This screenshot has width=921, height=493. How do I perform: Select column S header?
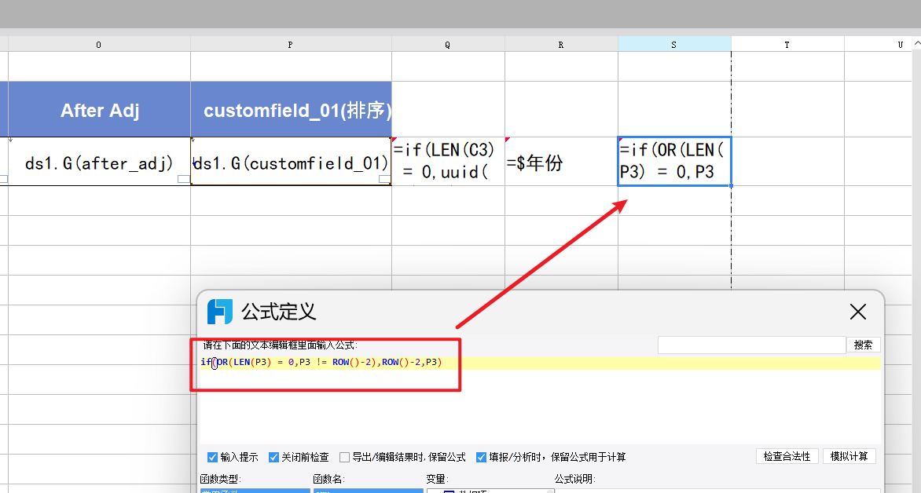point(674,45)
